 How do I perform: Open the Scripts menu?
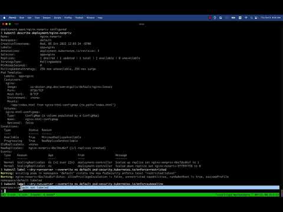pos(58,18)
